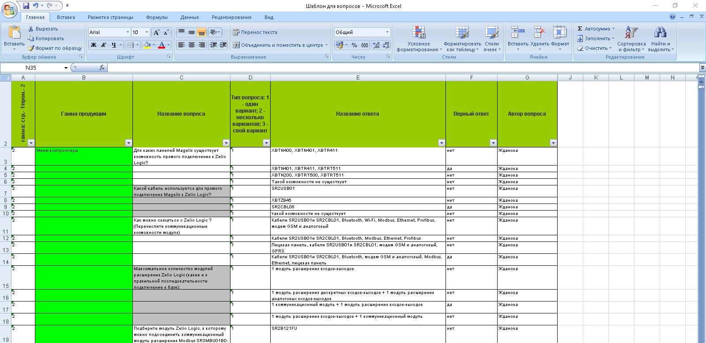Click the formula bar input
The image size is (706, 343).
click(x=403, y=68)
